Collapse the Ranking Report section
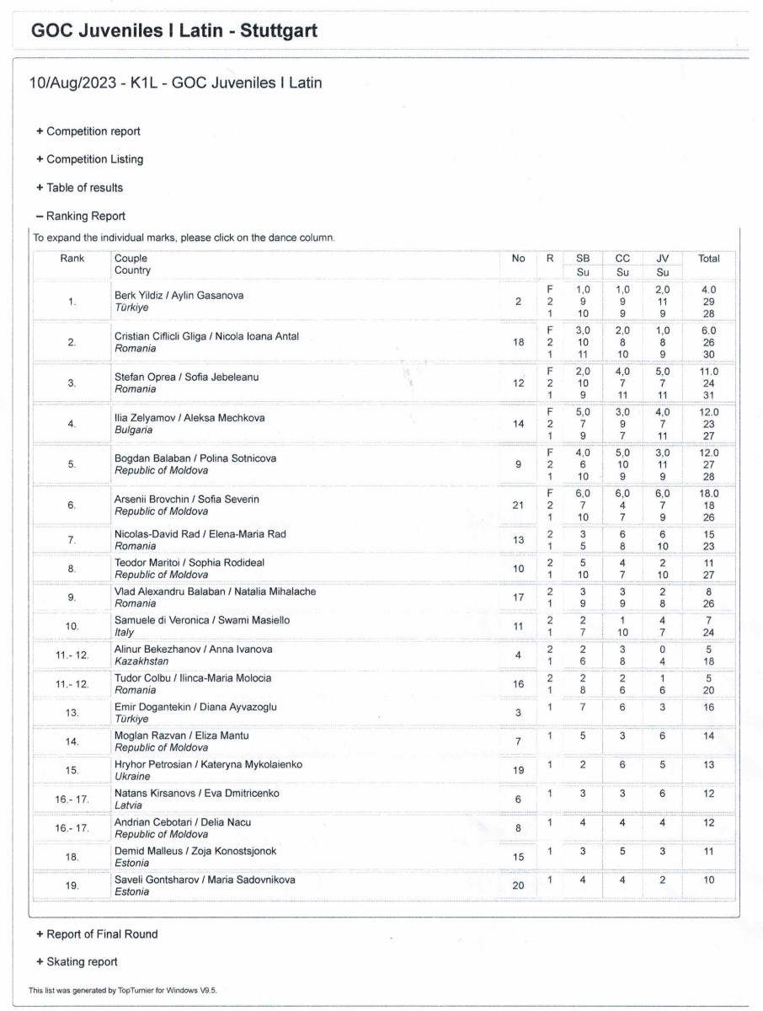 click(80, 216)
